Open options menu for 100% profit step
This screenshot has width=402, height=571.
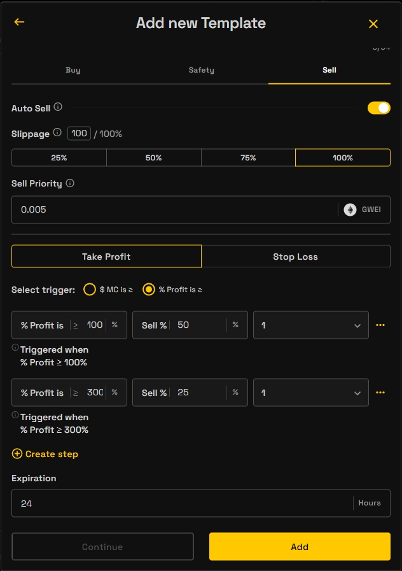(x=380, y=325)
